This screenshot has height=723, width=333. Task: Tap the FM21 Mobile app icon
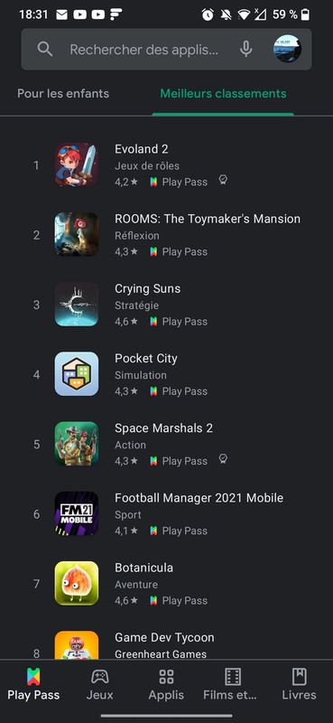pyautogui.click(x=77, y=513)
